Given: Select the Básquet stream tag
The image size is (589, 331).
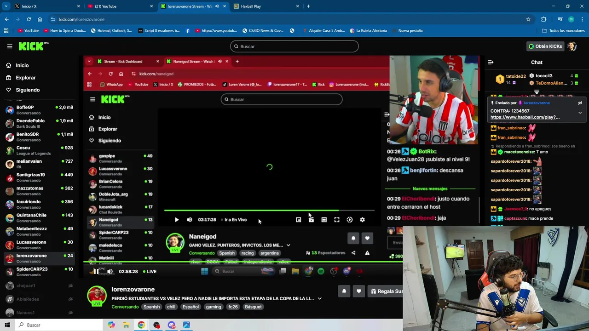Looking at the screenshot, I should click(253, 307).
